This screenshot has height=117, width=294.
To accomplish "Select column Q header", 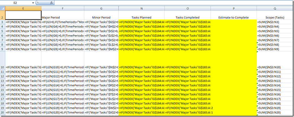I will tap(275, 8).
